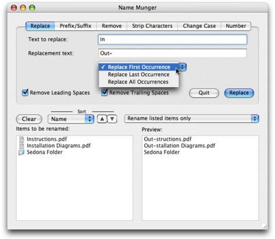Click the blue Replace button
Viewport: 275px width, 239px height.
point(239,93)
